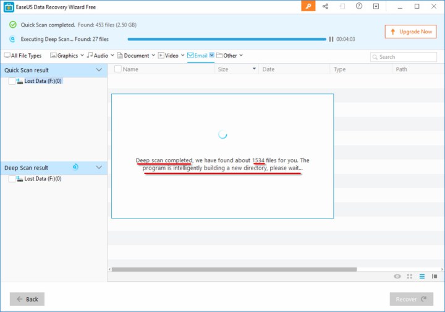Click the orange activation key icon
Viewport: 445px width, 312px height.
tap(308, 6)
